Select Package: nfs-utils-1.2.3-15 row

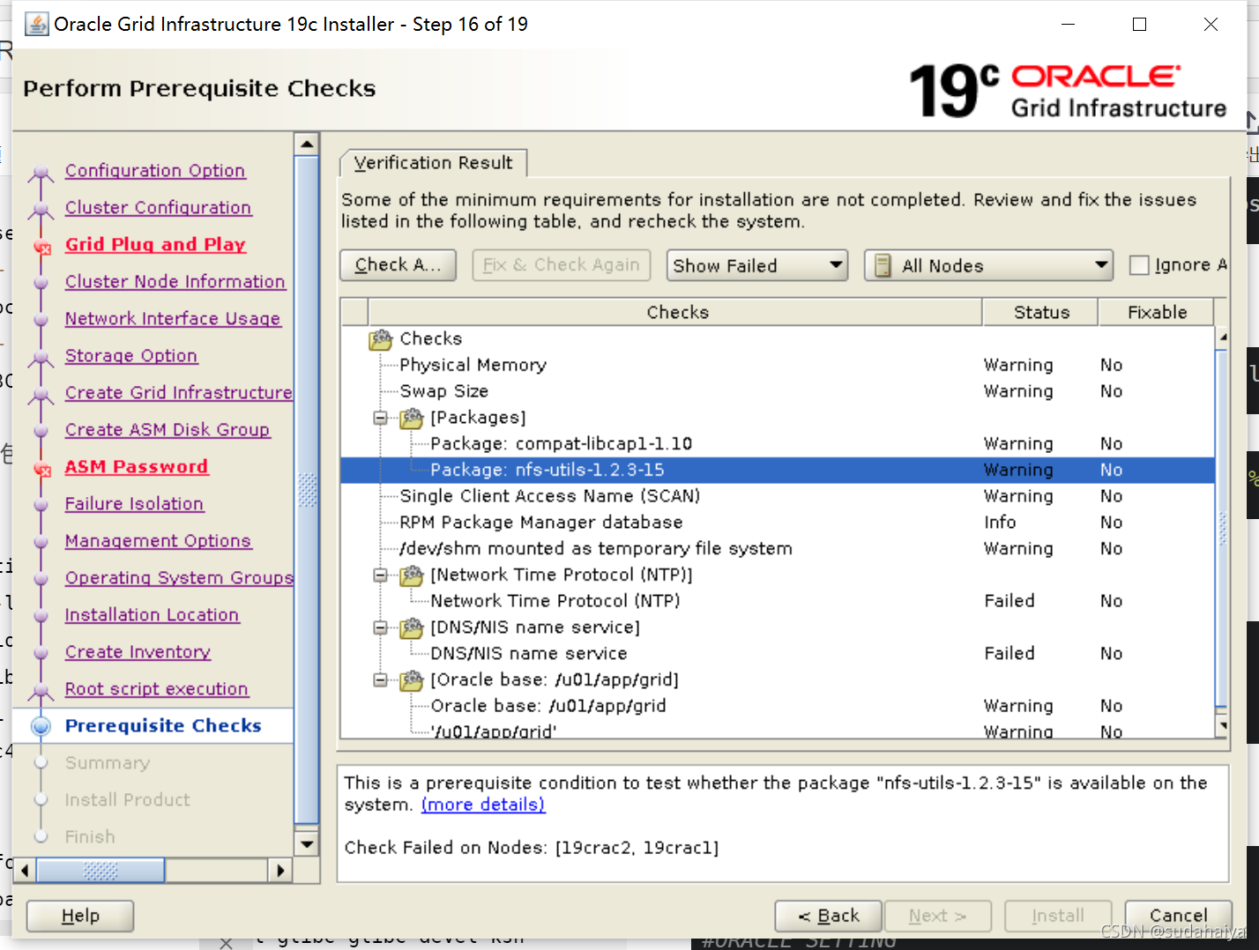click(x=778, y=470)
